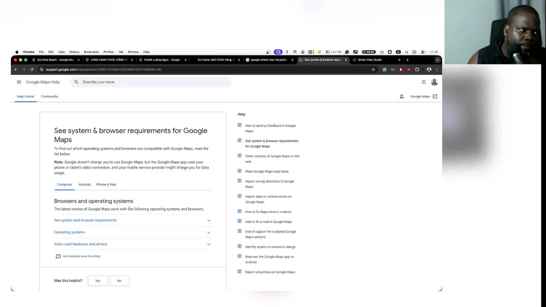Open Chrome profile avatar in toolbar
This screenshot has height=307, width=546.
(x=429, y=70)
